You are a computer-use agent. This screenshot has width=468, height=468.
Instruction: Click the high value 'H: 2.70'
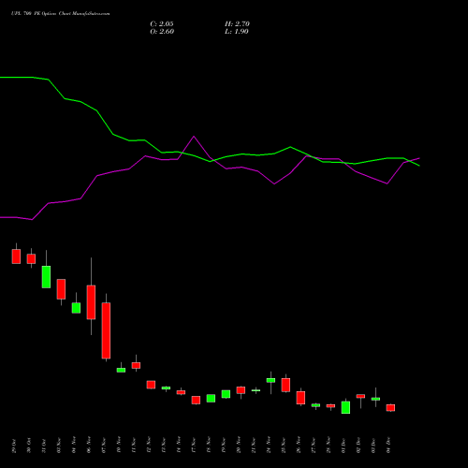[x=237, y=24]
